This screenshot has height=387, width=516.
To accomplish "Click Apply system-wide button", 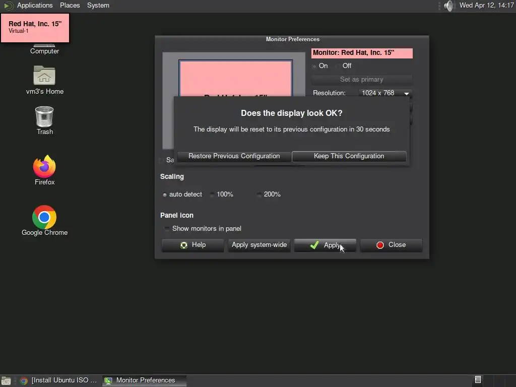I will coord(259,245).
